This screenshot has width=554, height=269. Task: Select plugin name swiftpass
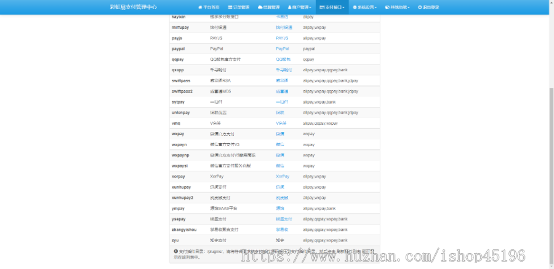point(181,80)
